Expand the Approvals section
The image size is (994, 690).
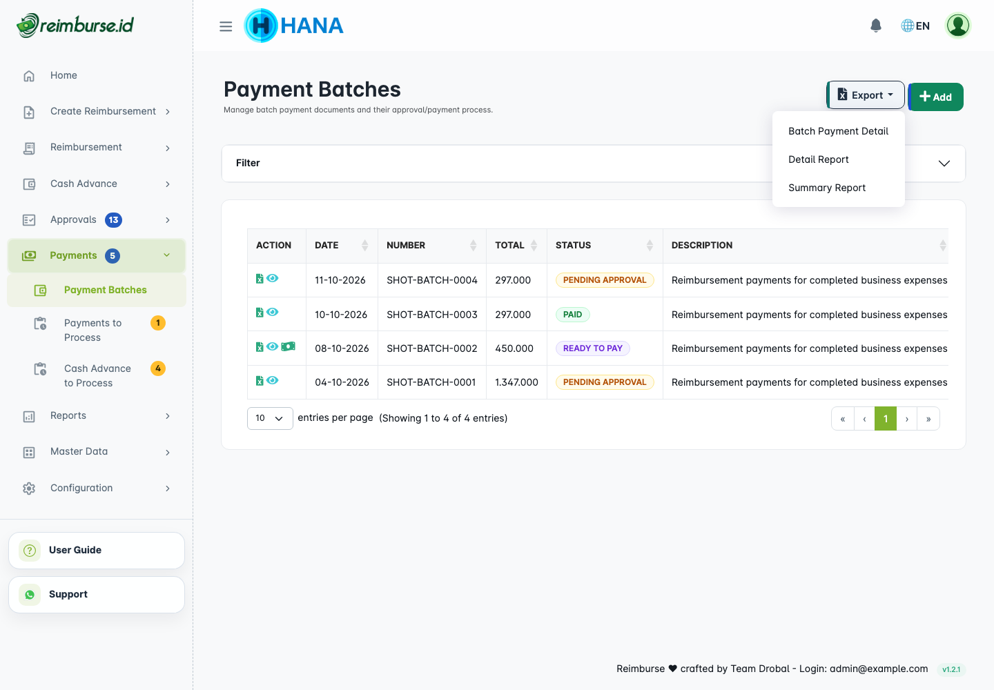(x=97, y=220)
